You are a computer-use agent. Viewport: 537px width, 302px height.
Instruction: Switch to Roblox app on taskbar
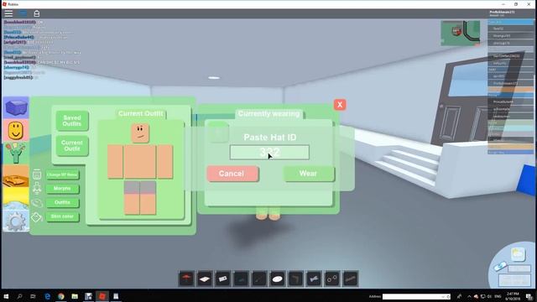pos(102,296)
